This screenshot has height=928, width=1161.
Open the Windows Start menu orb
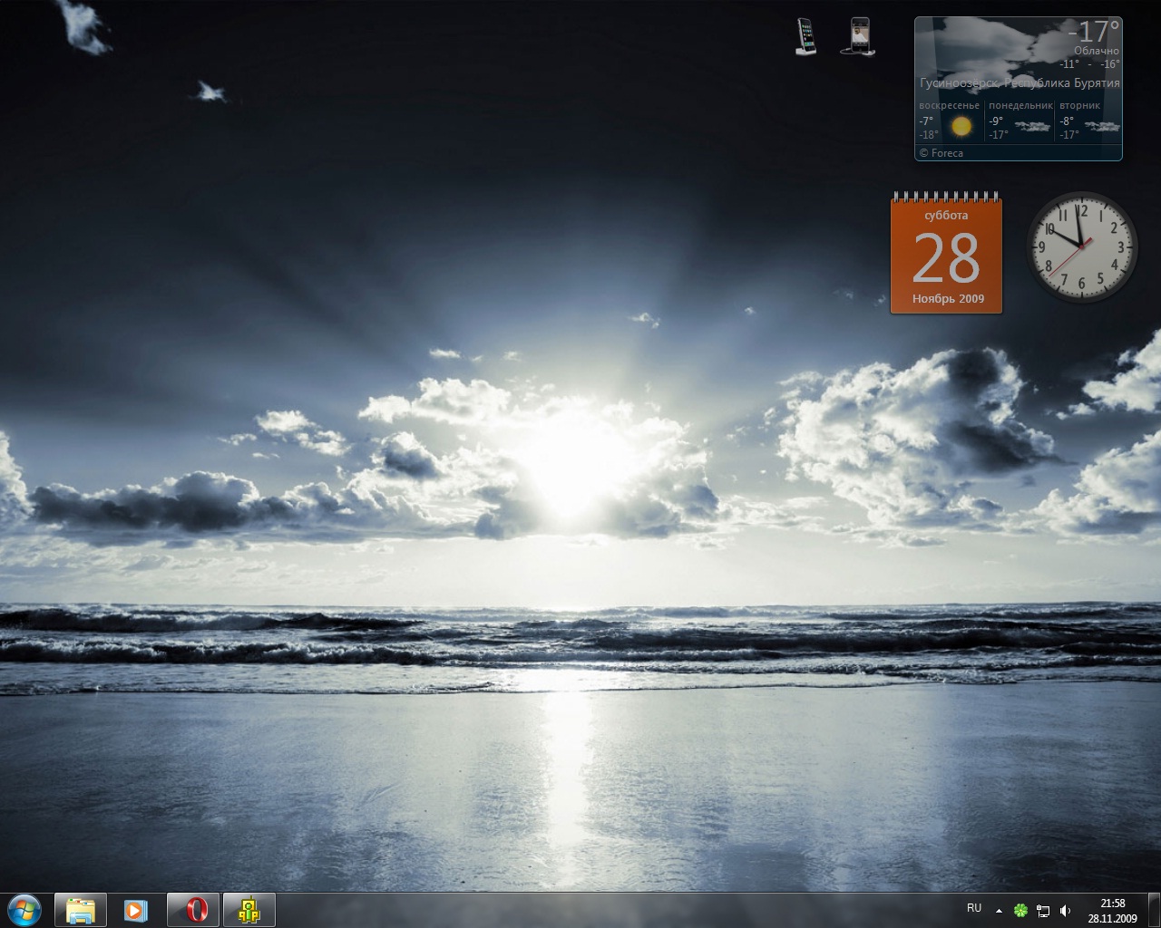coord(24,909)
